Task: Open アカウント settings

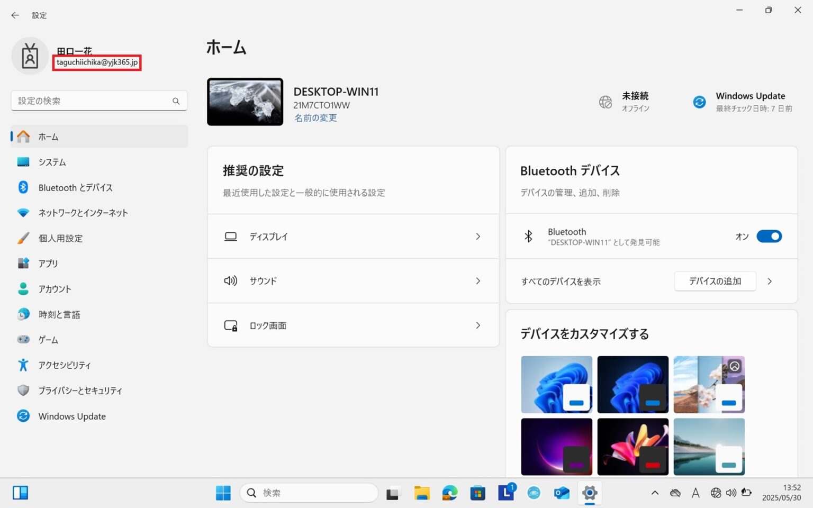Action: (x=55, y=289)
